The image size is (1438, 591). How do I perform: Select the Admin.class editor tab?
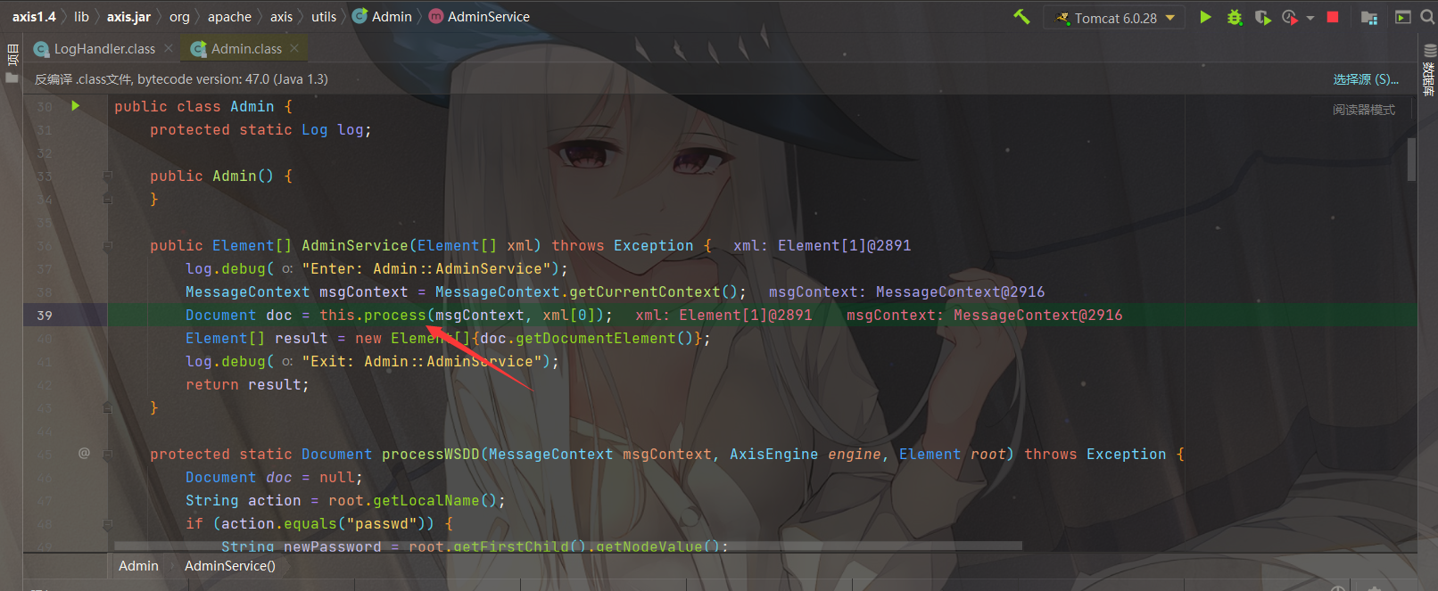pyautogui.click(x=246, y=49)
